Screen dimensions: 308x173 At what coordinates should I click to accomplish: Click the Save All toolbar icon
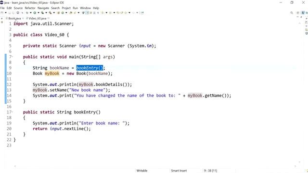click(x=13, y=13)
